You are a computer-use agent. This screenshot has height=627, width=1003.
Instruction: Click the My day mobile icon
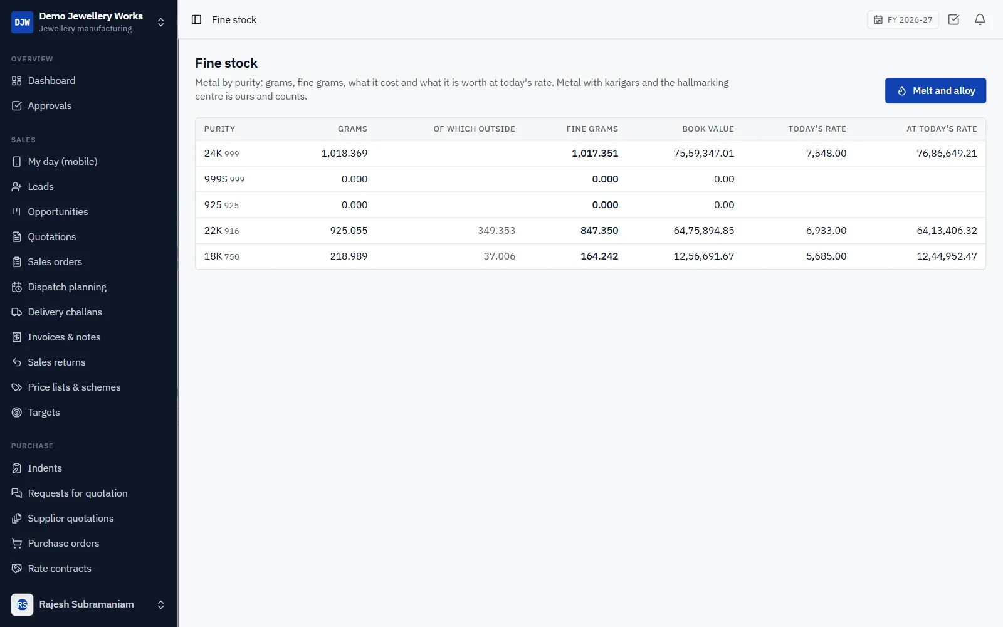tap(17, 162)
